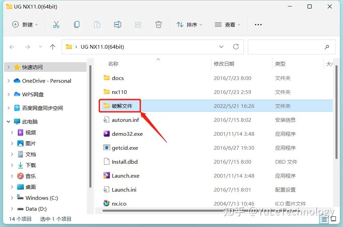Click the Paste icon in the toolbar
This screenshot has width=343, height=227.
(97, 24)
